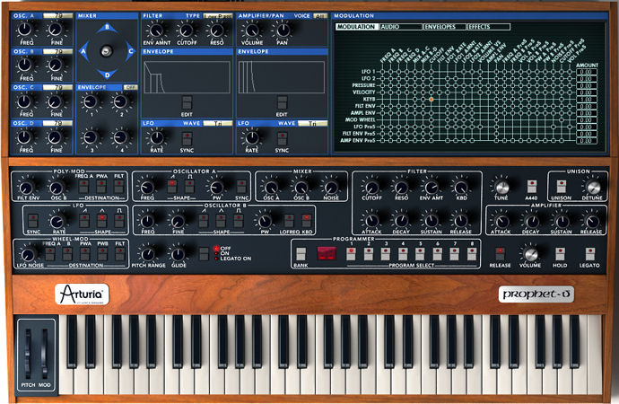Select program 5 in Program Select
The width and height of the screenshot is (619, 404).
tap(420, 253)
